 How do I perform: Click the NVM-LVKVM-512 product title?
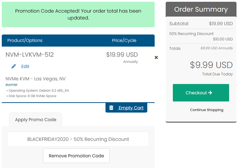coord(30,55)
